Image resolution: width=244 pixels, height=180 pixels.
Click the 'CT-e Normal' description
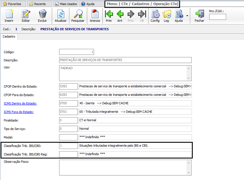pyautogui.click(x=88, y=120)
